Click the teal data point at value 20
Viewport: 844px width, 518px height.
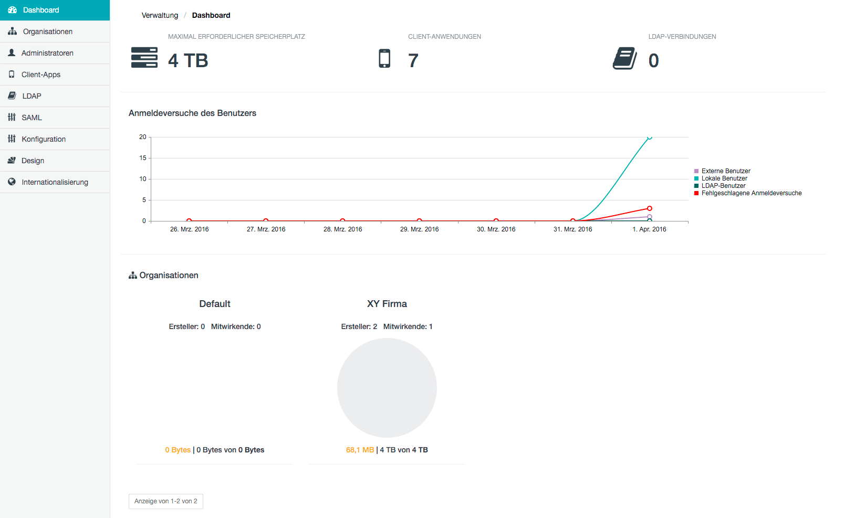[x=650, y=137]
